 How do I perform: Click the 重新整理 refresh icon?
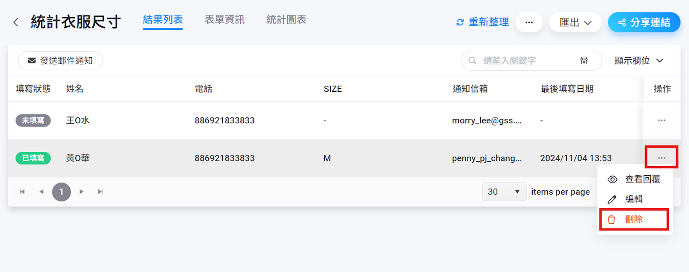point(460,22)
